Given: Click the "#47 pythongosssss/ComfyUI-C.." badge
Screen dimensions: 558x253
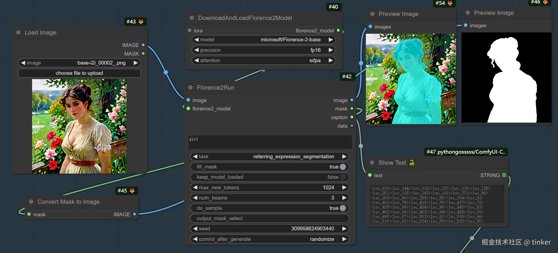Looking at the screenshot, I should [x=466, y=152].
